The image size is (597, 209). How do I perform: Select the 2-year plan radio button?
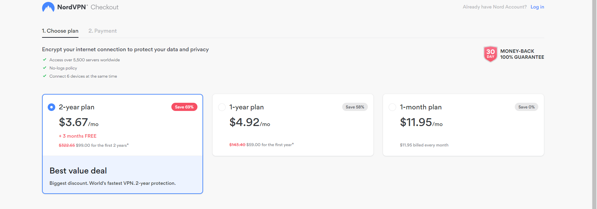(51, 107)
